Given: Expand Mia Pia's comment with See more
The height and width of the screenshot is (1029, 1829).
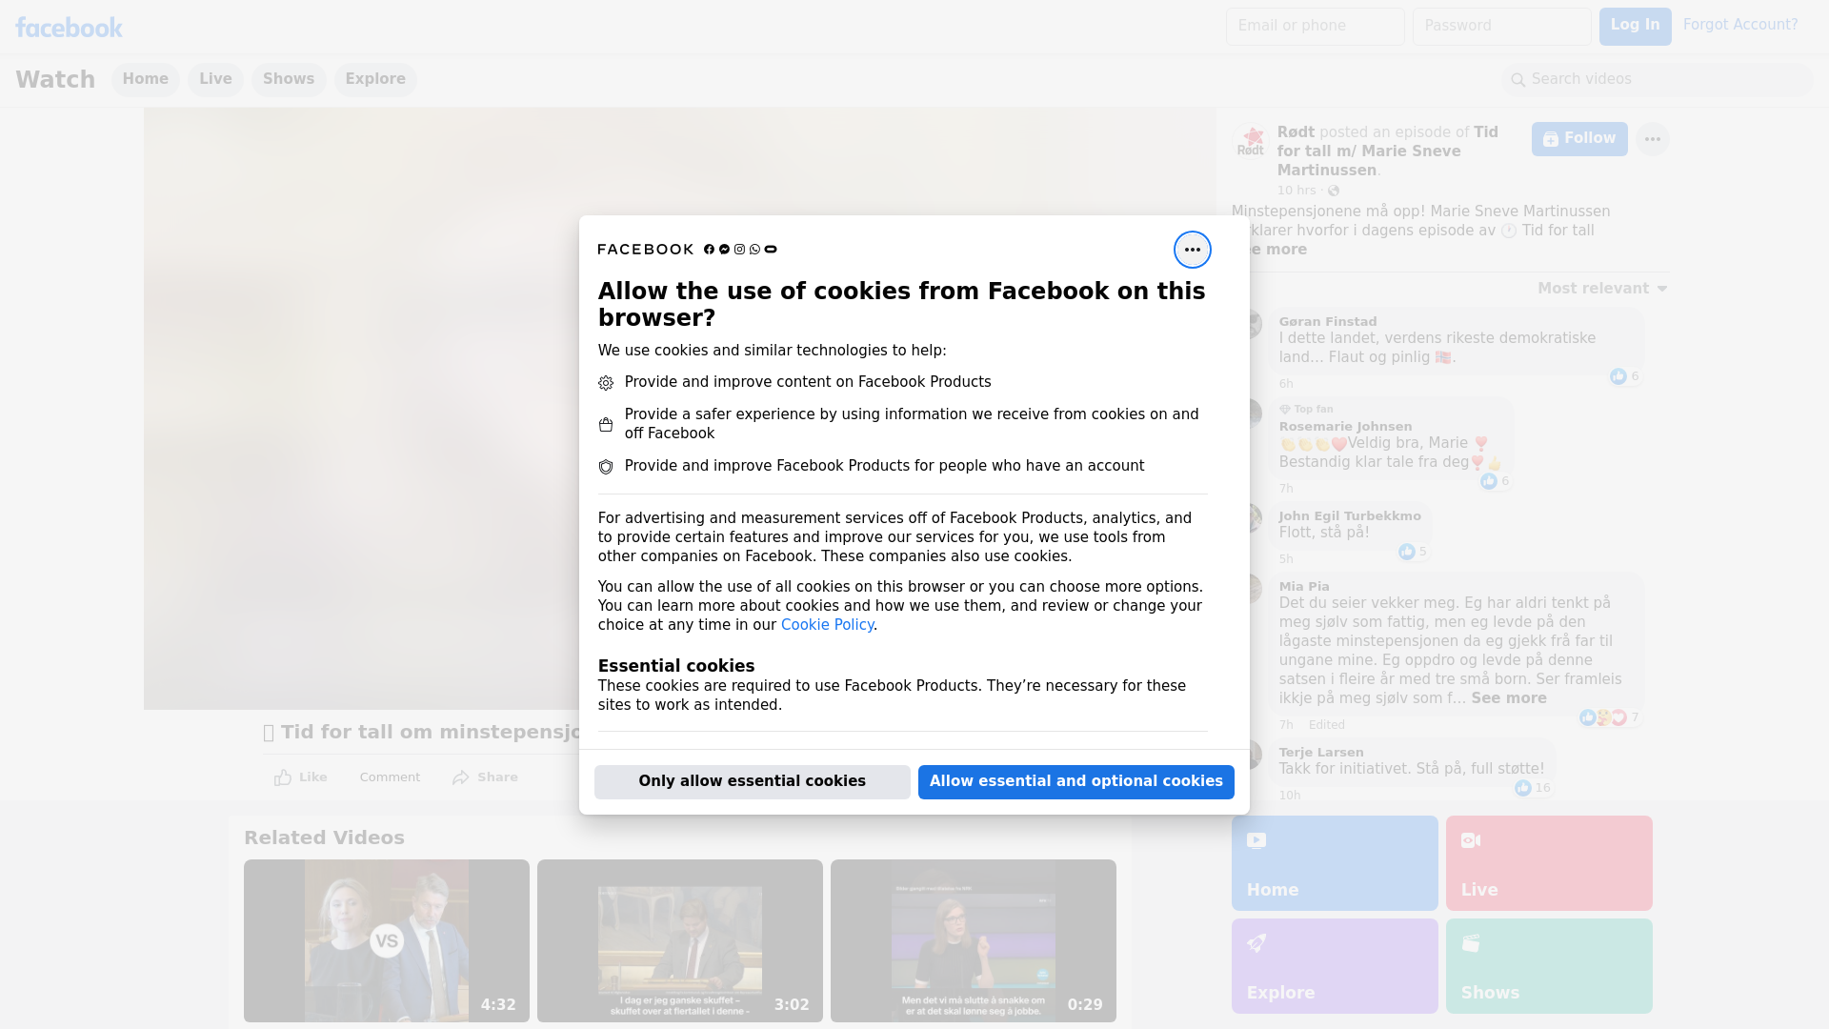Looking at the screenshot, I should tap(1508, 698).
